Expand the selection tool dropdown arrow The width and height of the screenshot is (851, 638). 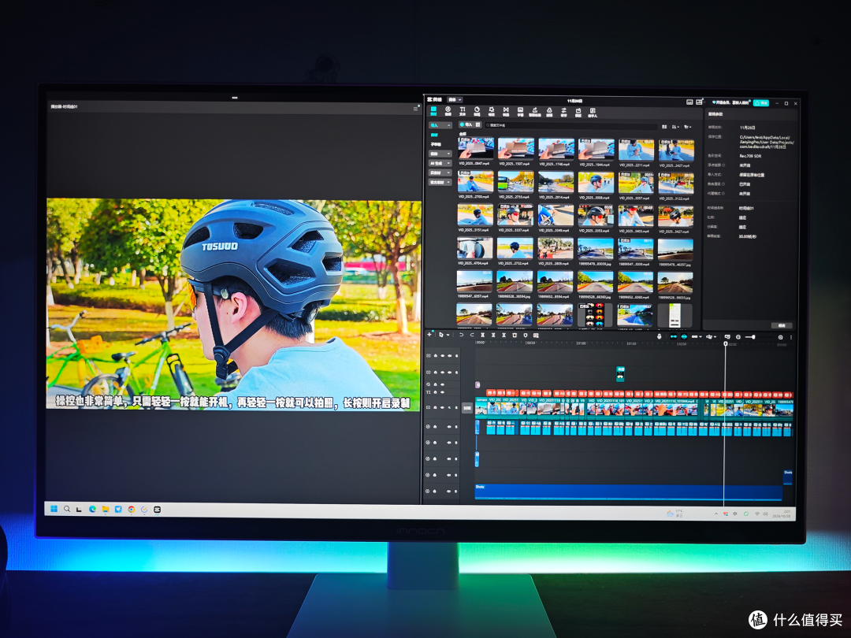point(448,336)
